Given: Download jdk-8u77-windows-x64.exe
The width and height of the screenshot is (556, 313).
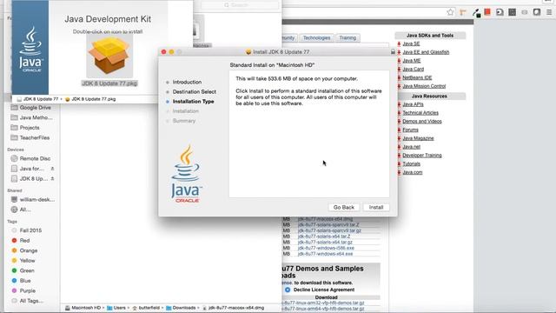Looking at the screenshot, I should coord(325,254).
